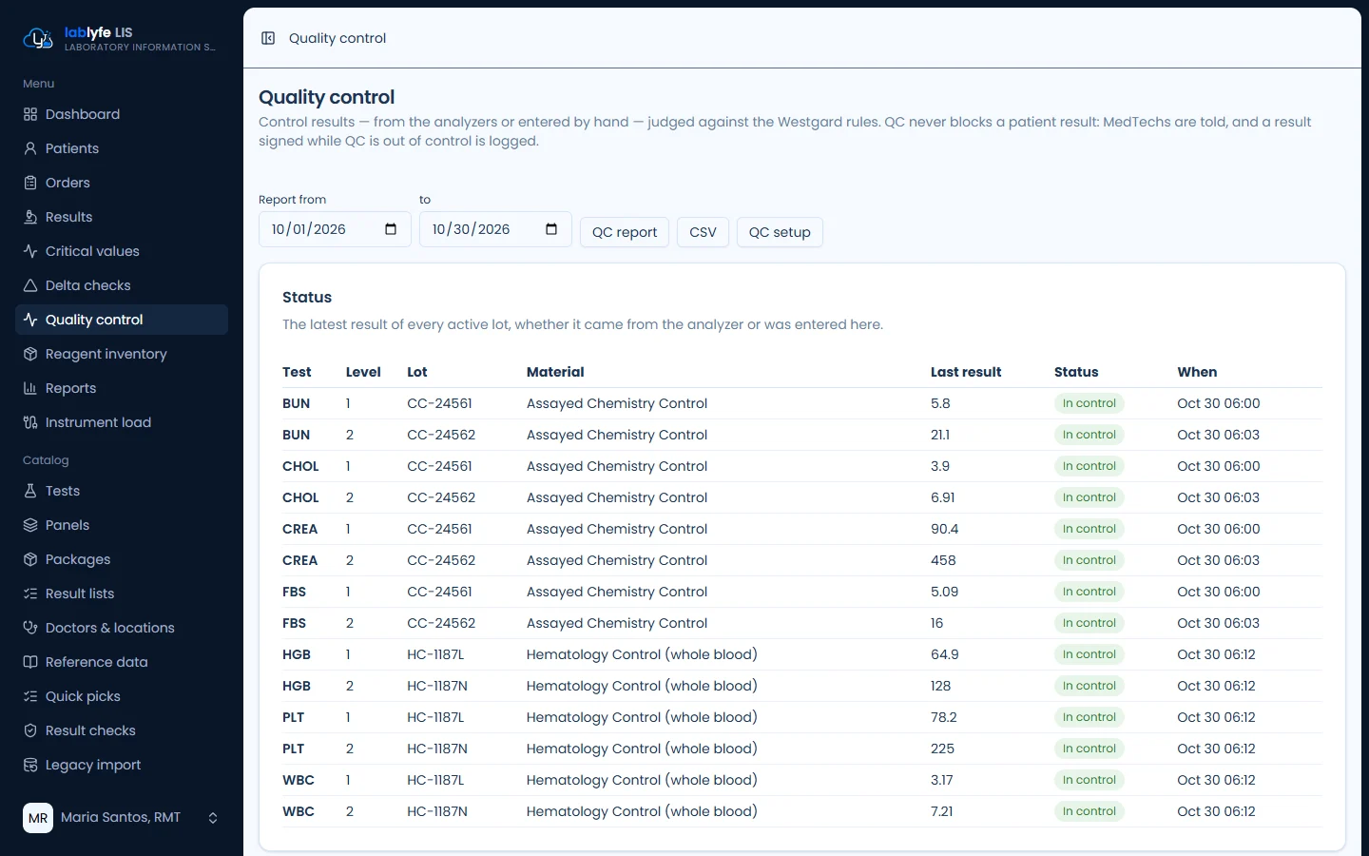Click the Delta checks triangle icon
Viewport: 1369px width, 856px height.
click(30, 285)
